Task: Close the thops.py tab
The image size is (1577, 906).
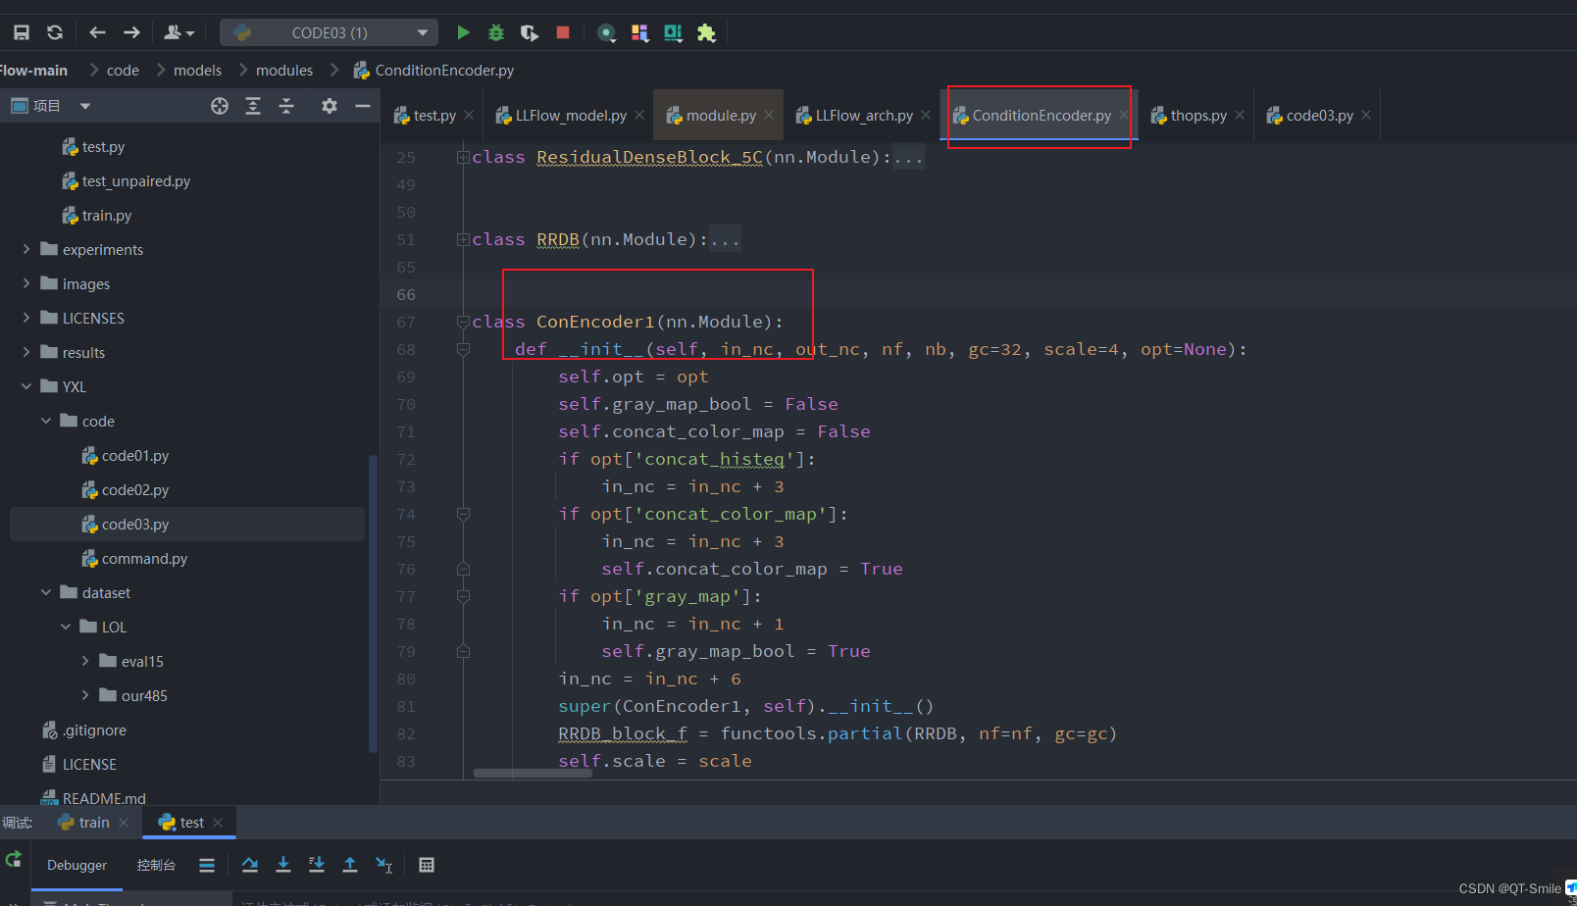Action: (1240, 115)
